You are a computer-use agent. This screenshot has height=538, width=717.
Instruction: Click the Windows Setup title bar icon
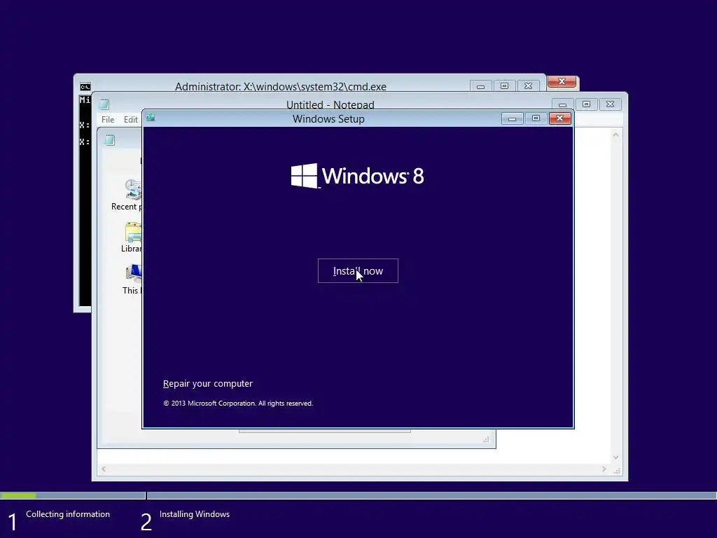tap(151, 118)
